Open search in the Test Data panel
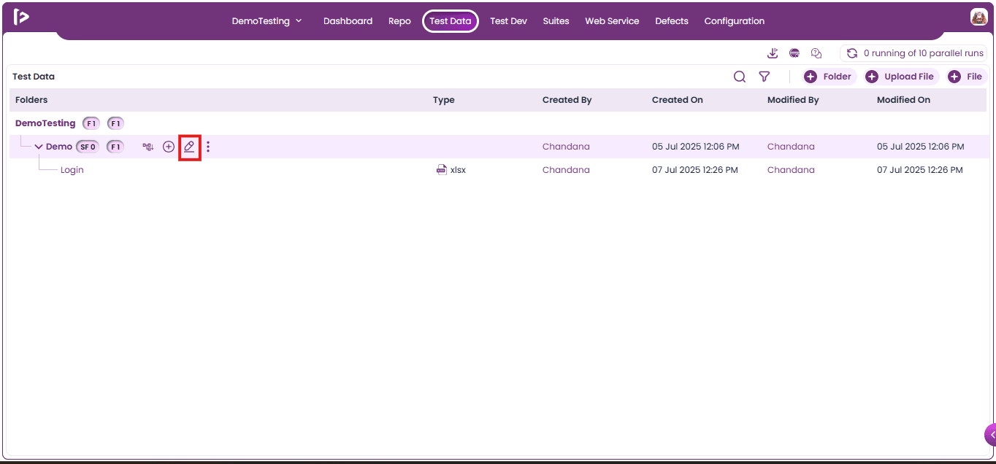Image resolution: width=996 pixels, height=464 pixels. [x=740, y=77]
